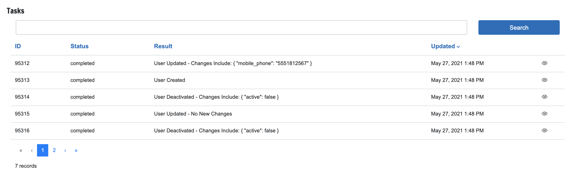This screenshot has width=576, height=175.
Task: Open eye icon for task 95314
Action: click(x=544, y=97)
